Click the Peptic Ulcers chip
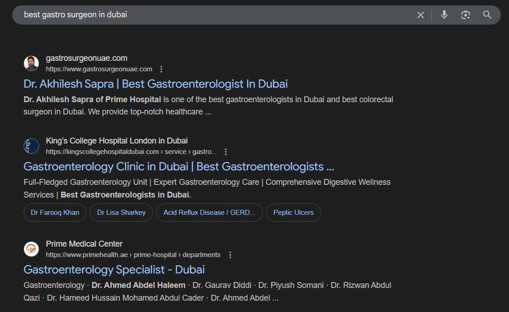Screen dimensions: 509x312 point(293,212)
